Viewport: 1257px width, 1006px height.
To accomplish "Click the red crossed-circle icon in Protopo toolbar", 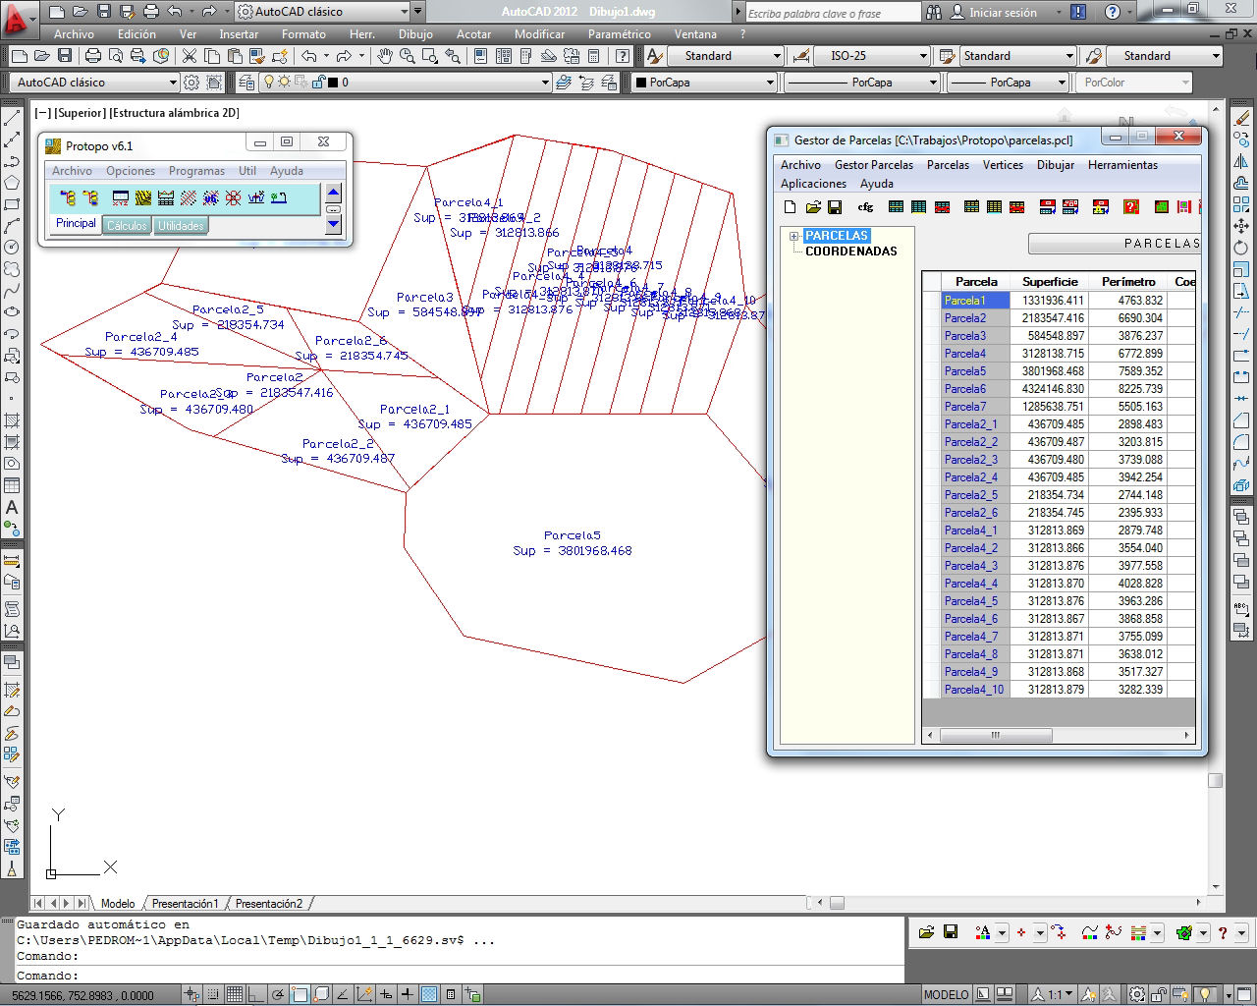I will tap(233, 198).
